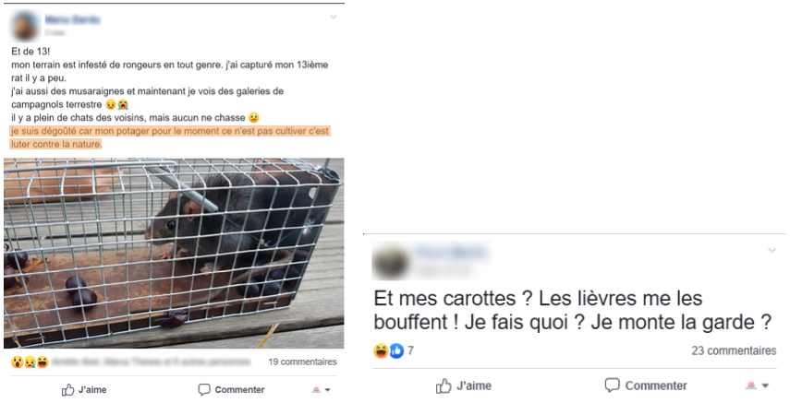Click blurred names of people who reacted

pyautogui.click(x=152, y=362)
